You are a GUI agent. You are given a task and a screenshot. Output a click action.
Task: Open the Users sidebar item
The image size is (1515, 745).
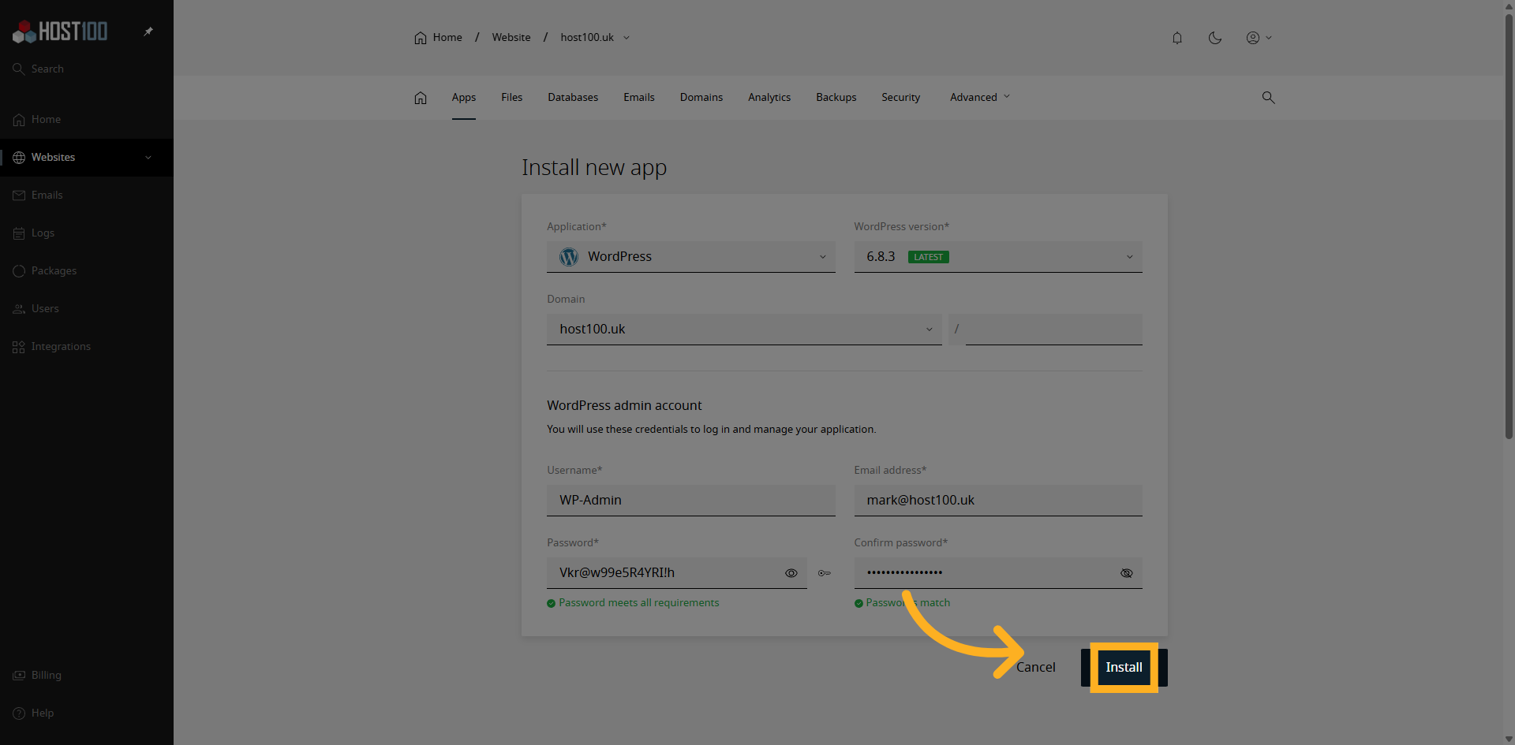pos(87,308)
